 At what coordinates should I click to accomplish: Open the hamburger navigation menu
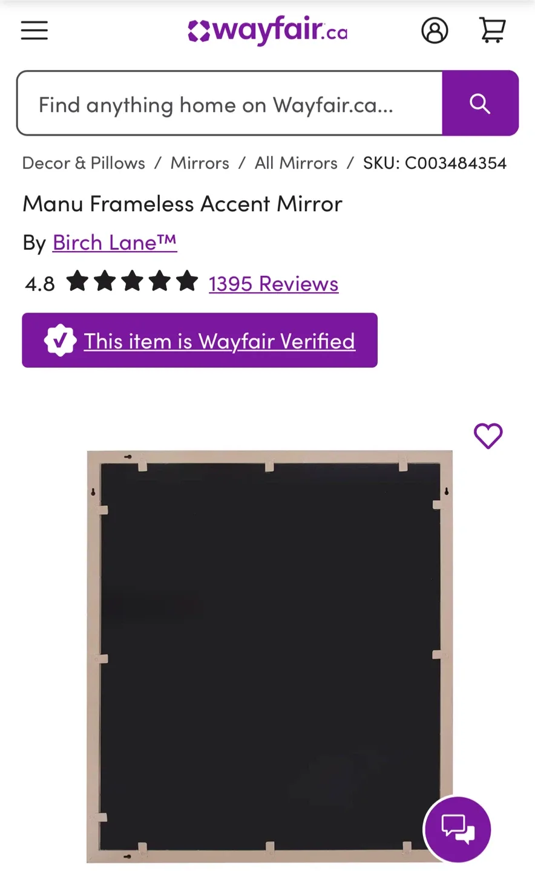pos(34,30)
